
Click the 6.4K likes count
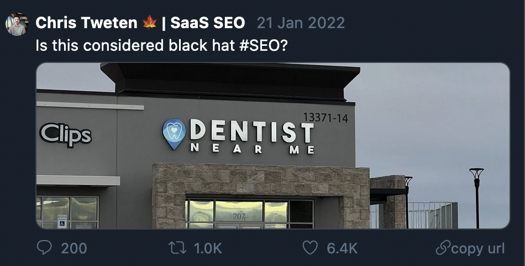[x=342, y=248]
